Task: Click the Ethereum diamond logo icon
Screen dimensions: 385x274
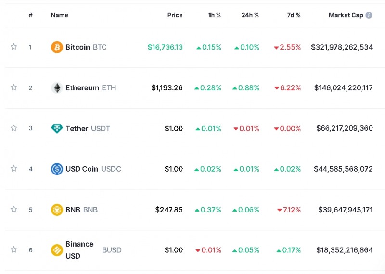Action: 57,88
